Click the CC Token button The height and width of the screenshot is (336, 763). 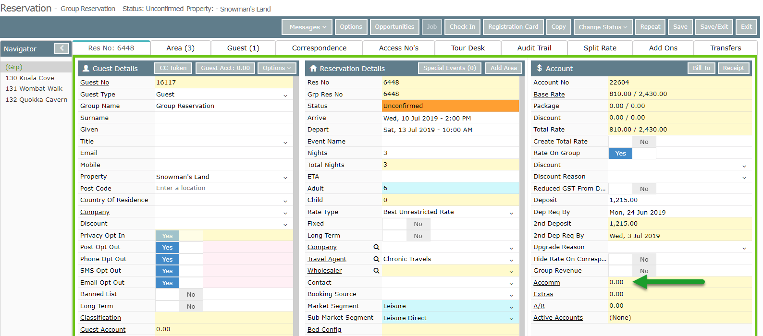tap(173, 68)
